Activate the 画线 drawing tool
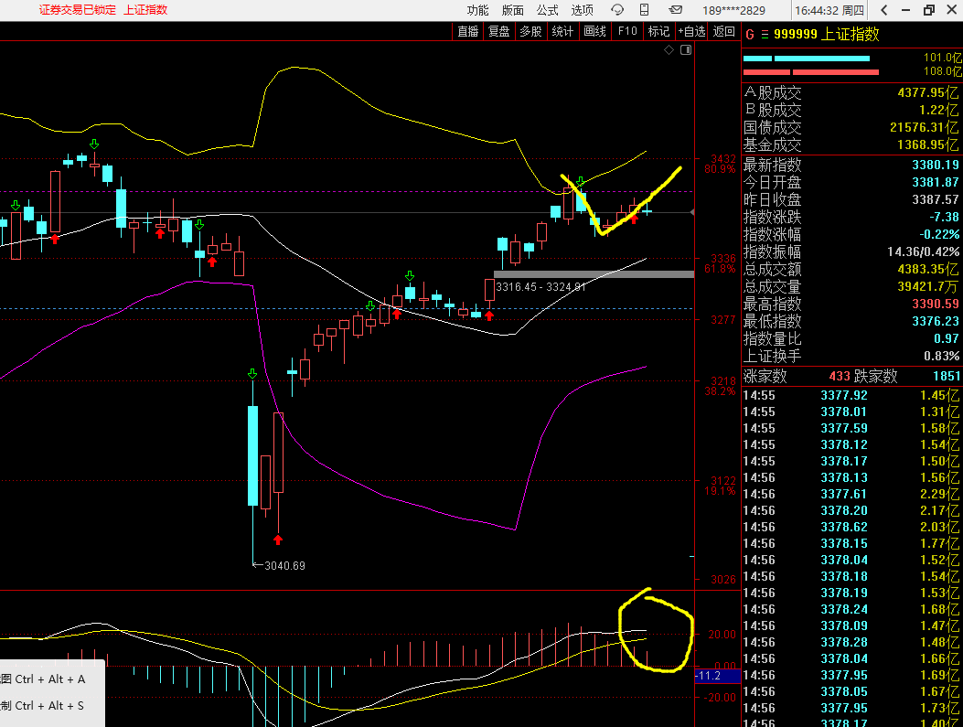 [594, 31]
